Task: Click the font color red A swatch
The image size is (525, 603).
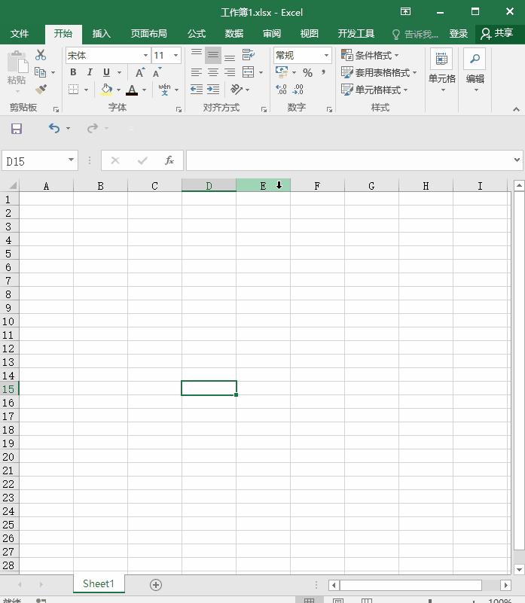Action: coord(132,90)
